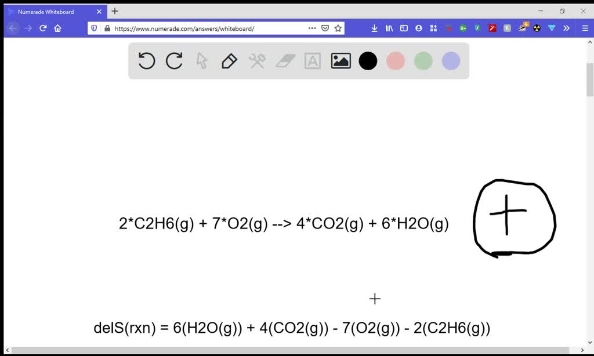
Task: Select the Pen drawing tool
Action: click(x=229, y=60)
